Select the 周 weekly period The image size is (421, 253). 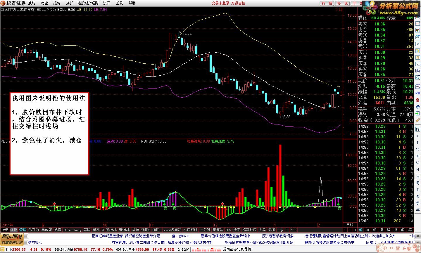click(x=418, y=183)
